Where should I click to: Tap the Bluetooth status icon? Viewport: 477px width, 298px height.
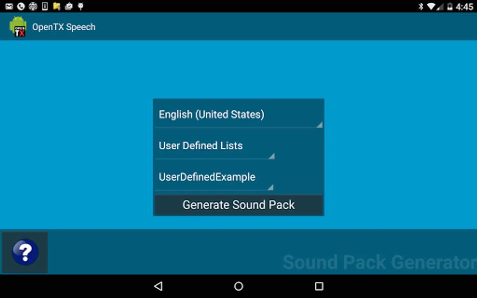(421, 6)
